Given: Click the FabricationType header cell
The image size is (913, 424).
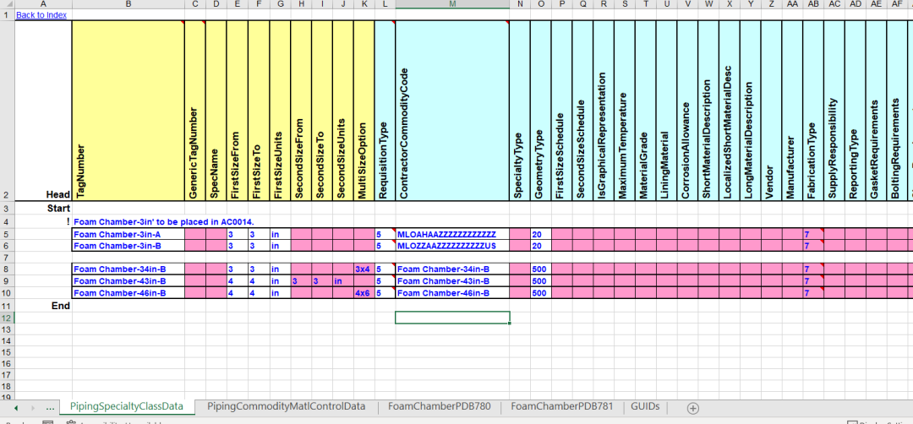Looking at the screenshot, I should (x=813, y=111).
